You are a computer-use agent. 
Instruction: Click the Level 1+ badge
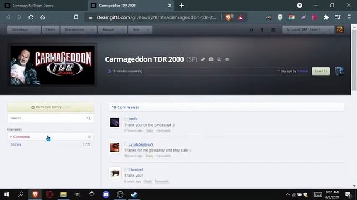[x=321, y=71]
